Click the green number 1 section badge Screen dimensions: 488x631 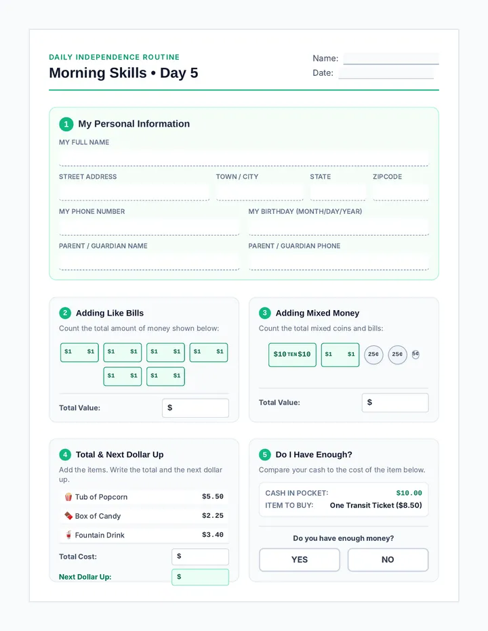66,124
